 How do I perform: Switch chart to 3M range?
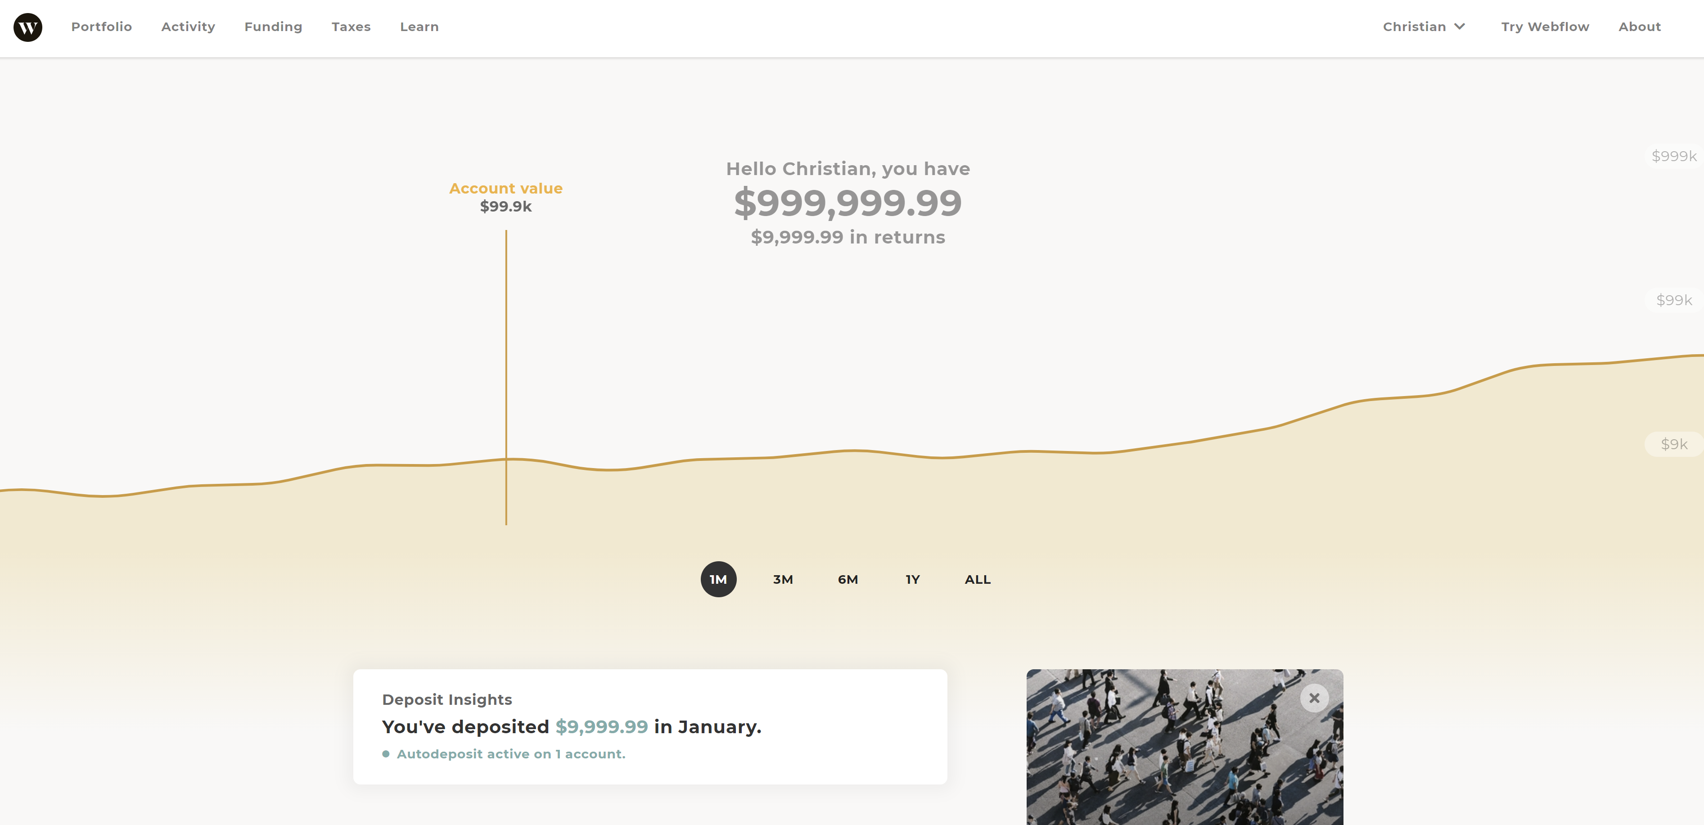(x=783, y=579)
